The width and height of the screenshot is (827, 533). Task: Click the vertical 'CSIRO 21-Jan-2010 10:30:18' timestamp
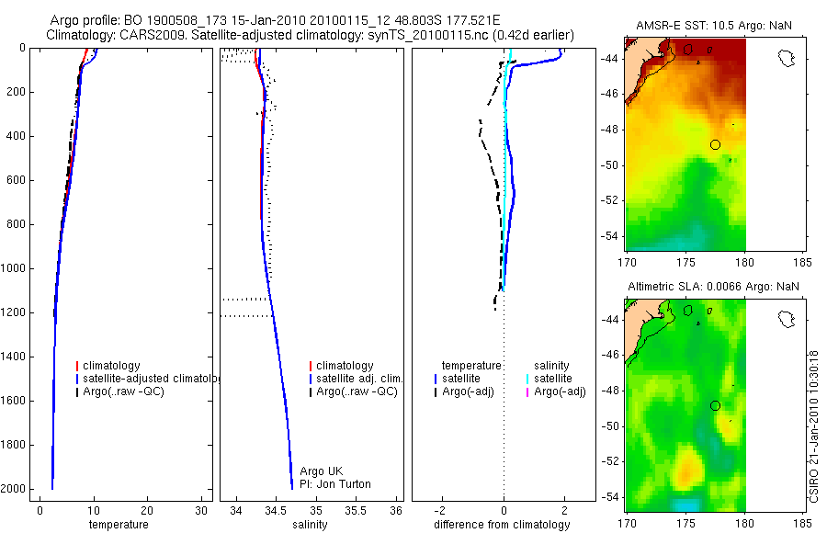[813, 425]
